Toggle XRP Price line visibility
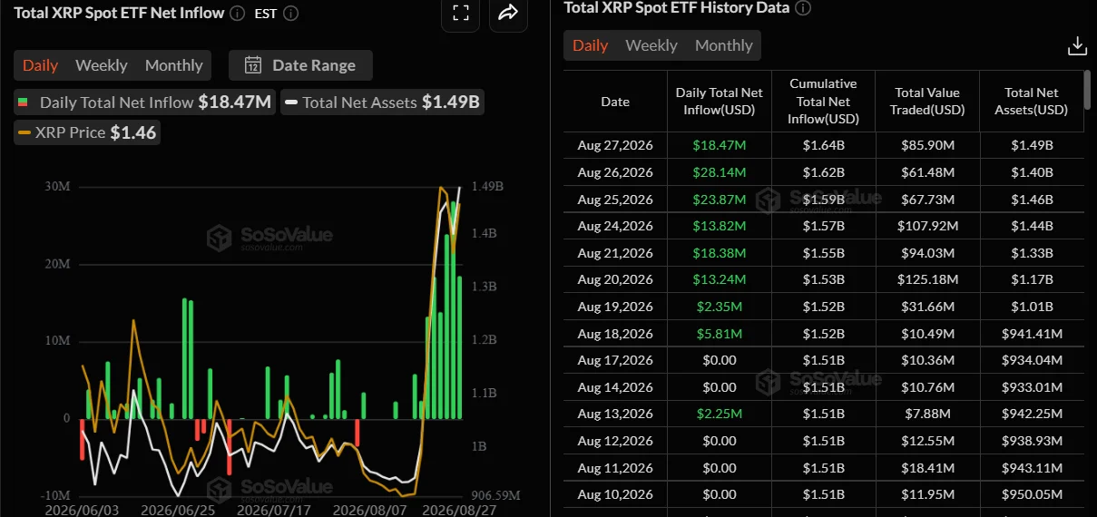1097x517 pixels. point(87,132)
